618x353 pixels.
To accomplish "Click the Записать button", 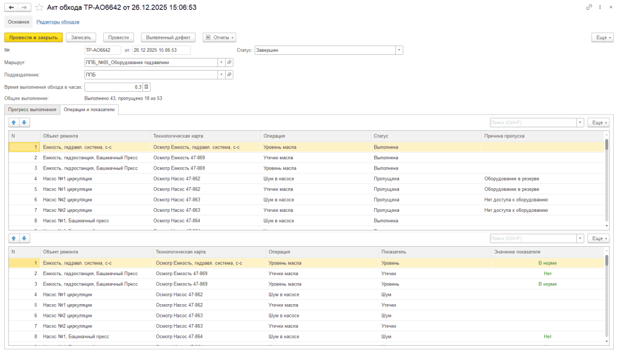I will pos(81,37).
